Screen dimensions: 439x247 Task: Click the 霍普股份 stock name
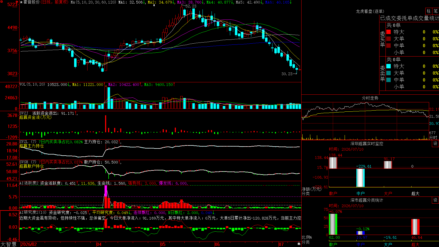(32, 2)
